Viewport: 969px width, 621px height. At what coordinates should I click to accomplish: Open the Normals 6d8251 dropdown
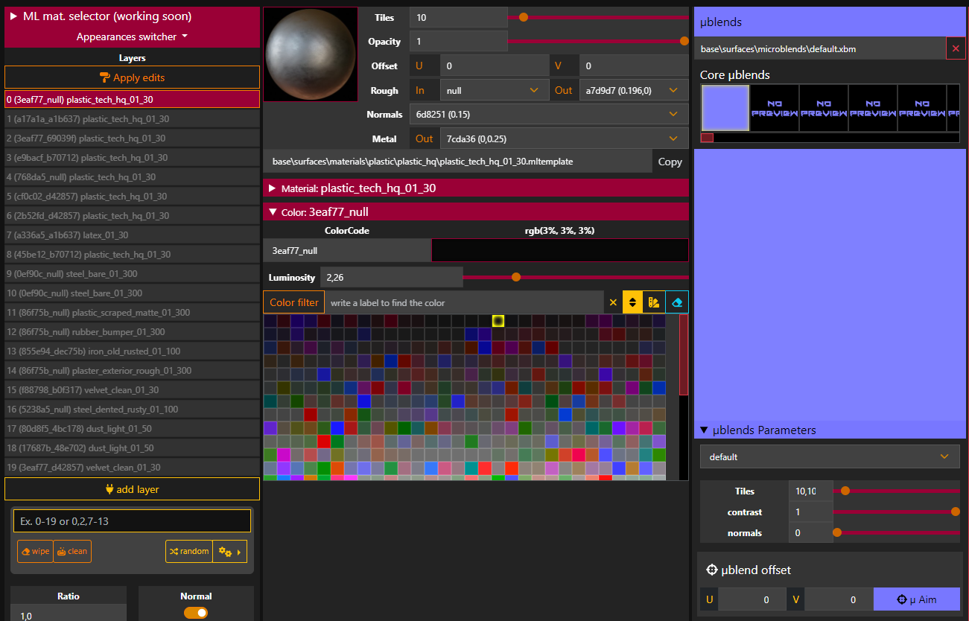(547, 115)
